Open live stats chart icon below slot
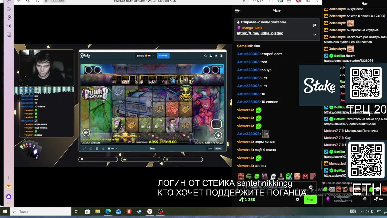The image size is (387, 218). (x=97, y=149)
